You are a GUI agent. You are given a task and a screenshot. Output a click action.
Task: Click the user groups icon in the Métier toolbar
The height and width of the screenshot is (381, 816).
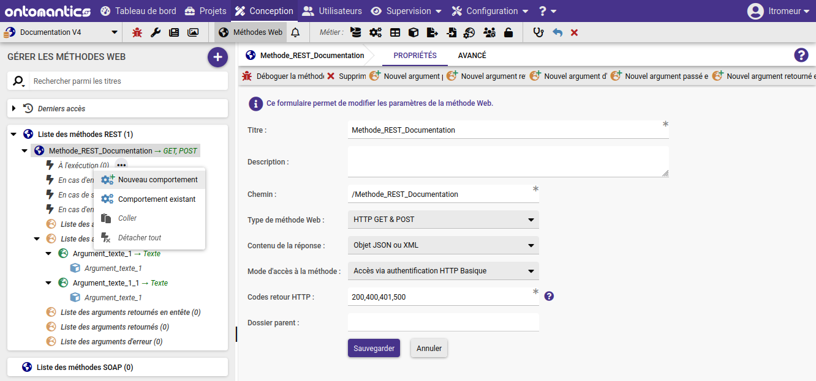point(489,32)
